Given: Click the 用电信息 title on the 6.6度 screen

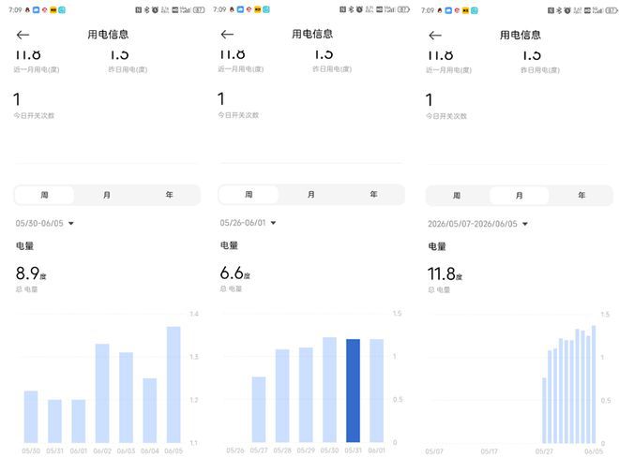Looking at the screenshot, I should (x=312, y=34).
